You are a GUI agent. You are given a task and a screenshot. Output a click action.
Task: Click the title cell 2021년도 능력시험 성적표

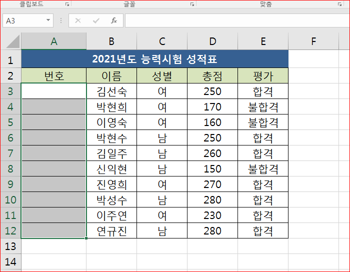154,59
